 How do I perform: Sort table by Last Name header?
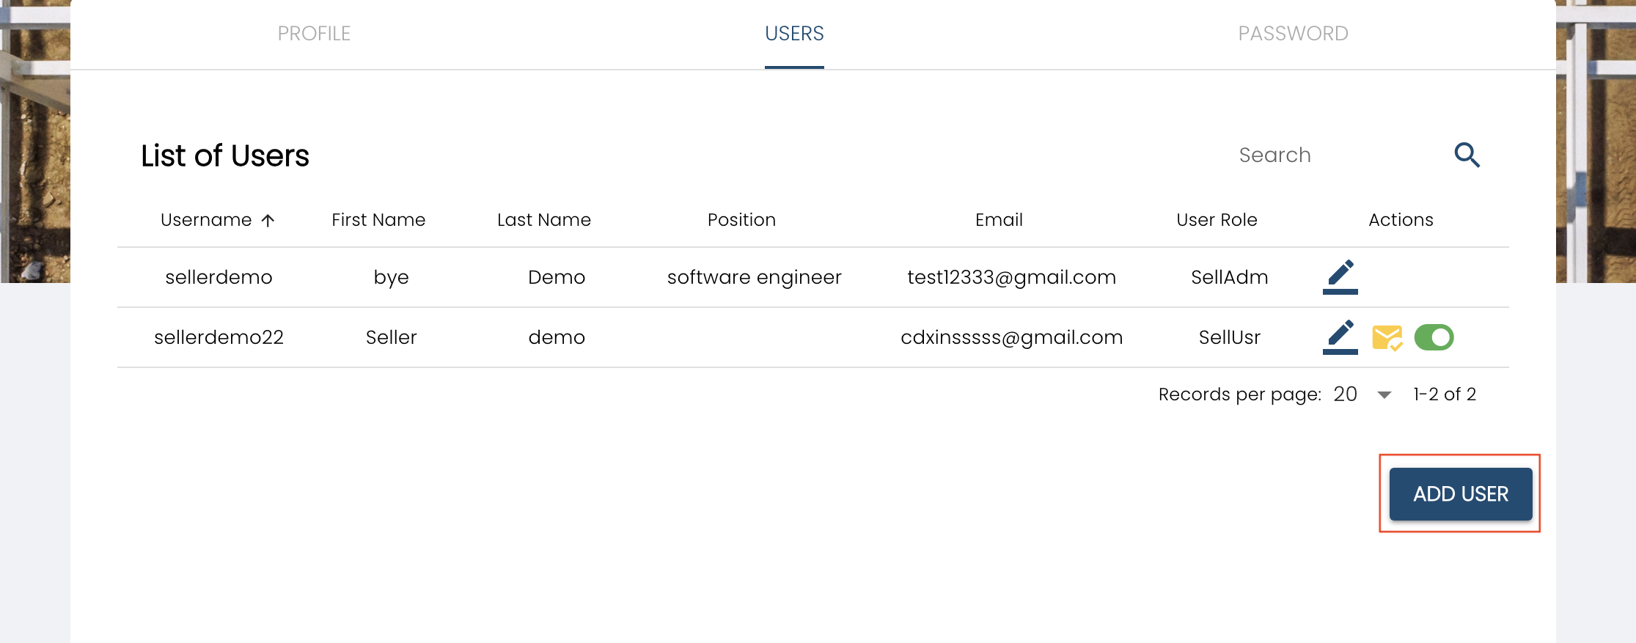(x=544, y=220)
